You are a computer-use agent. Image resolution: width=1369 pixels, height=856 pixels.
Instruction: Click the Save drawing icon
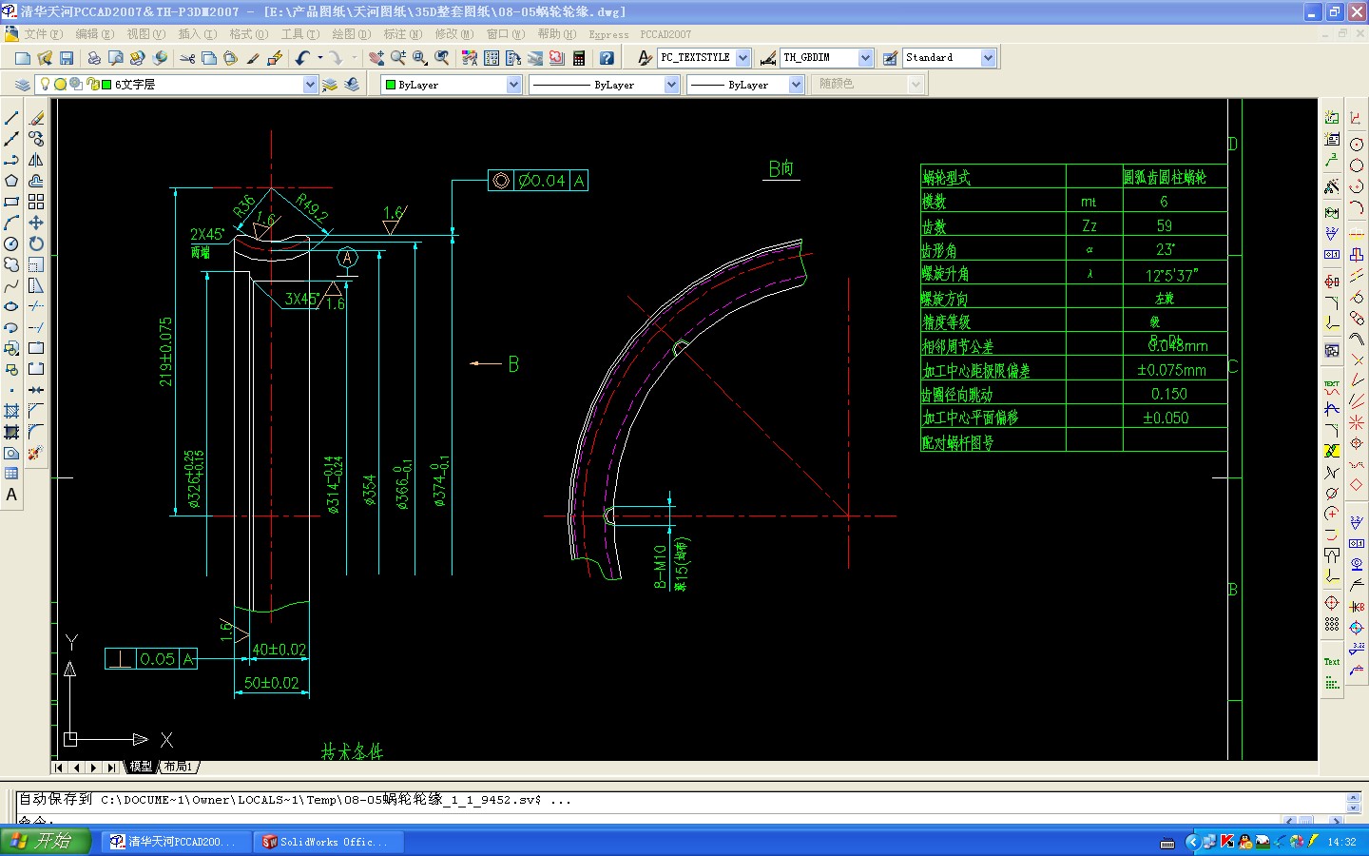(x=67, y=58)
